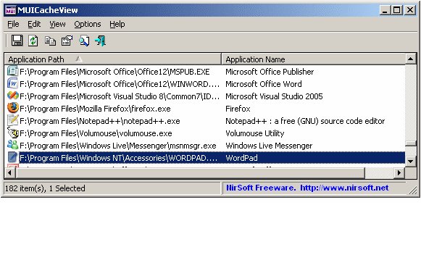Click the Find toolbar icon
The height and width of the screenshot is (276, 421).
(84, 41)
